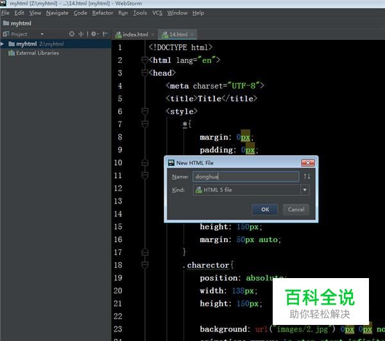Screen dimensions: 385x341
Task: Collapse the .charector fold on line 18
Action: coord(145,265)
